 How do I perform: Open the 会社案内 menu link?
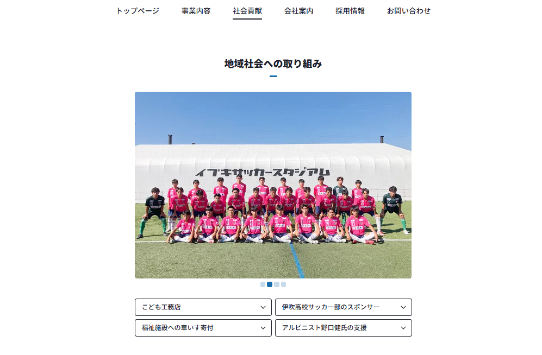point(298,11)
